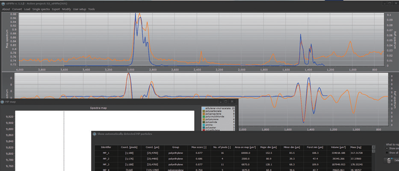Click the particle table scrollbar thumb
Viewport: 399px width, 171px height.
point(373,151)
